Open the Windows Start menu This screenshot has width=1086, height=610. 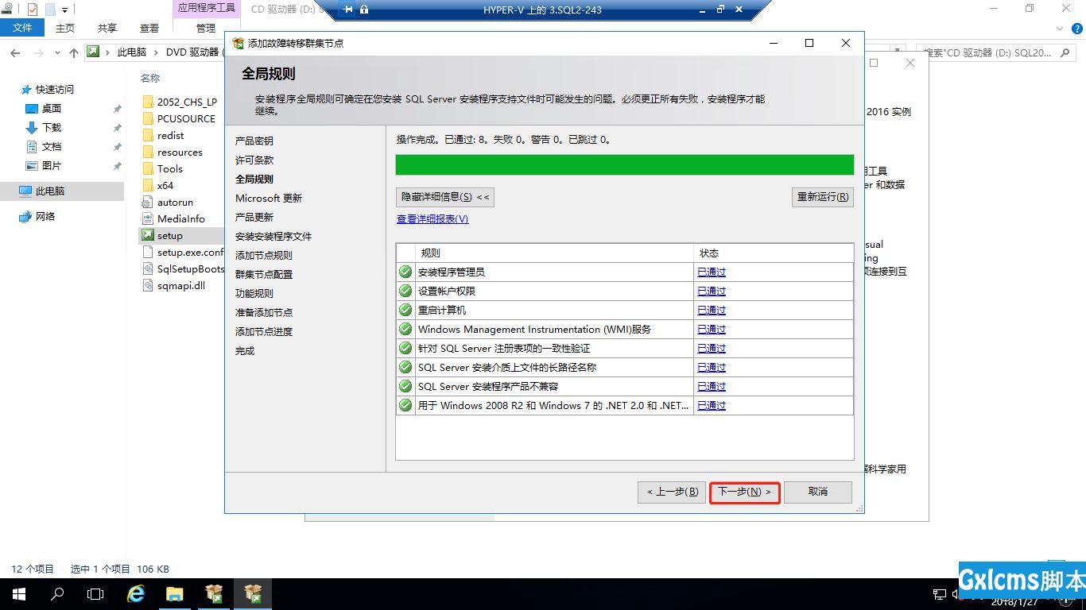click(x=19, y=593)
